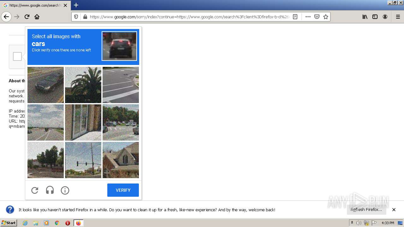Open Action Center flag icon
The width and height of the screenshot is (404, 227).
pos(374,223)
